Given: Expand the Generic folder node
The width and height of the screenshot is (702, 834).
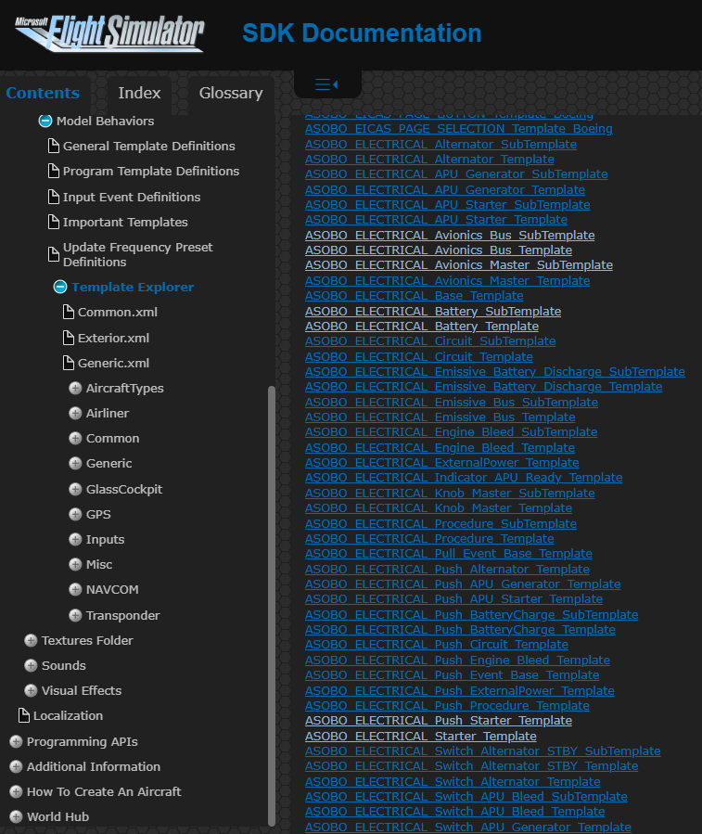Looking at the screenshot, I should pos(75,463).
